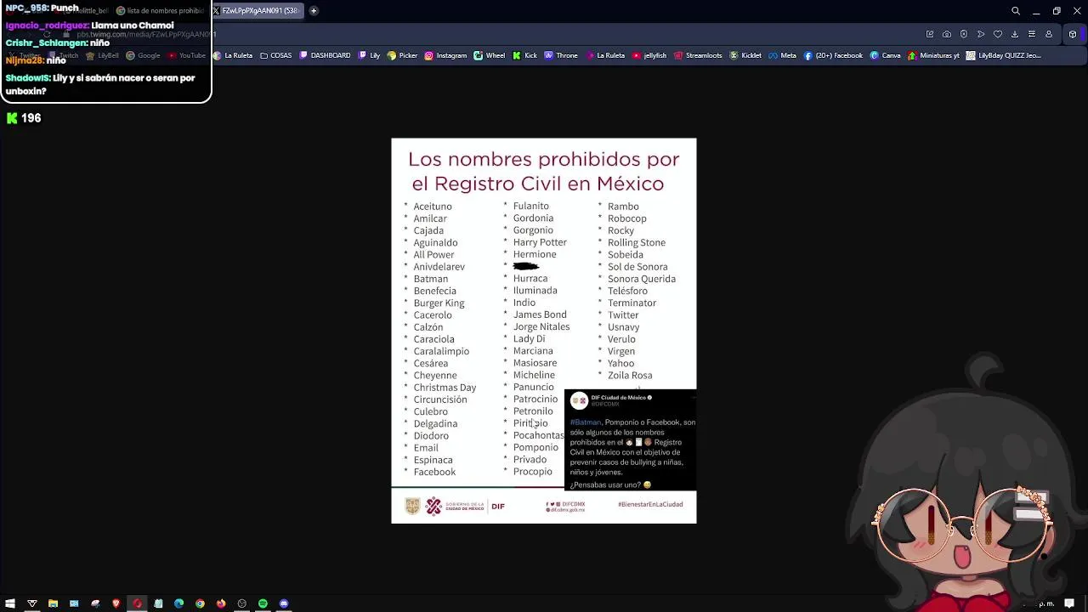The height and width of the screenshot is (612, 1088).
Task: Click the name 'Facebook' at the list bottom
Action: click(434, 472)
